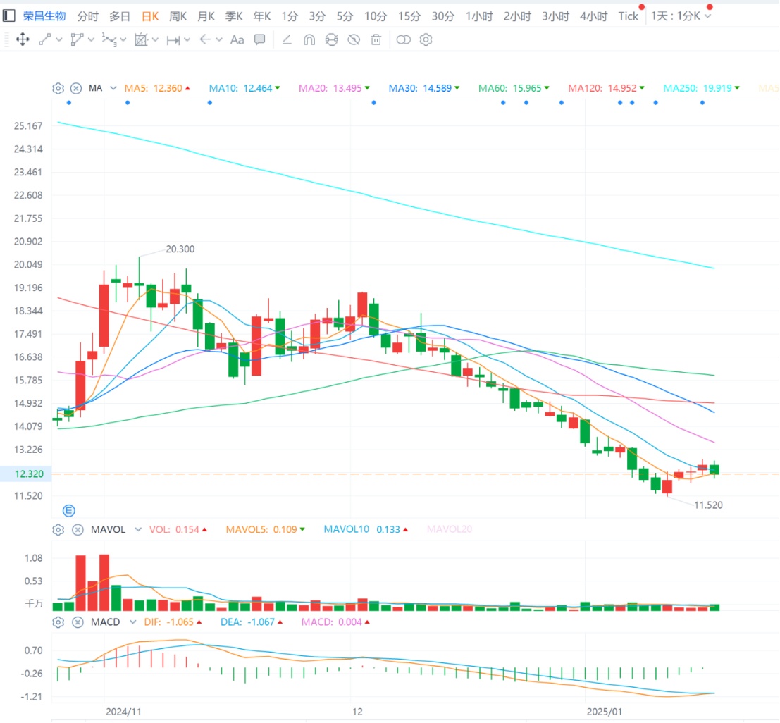
Task: Remove the MA indicator
Action: (x=76, y=89)
